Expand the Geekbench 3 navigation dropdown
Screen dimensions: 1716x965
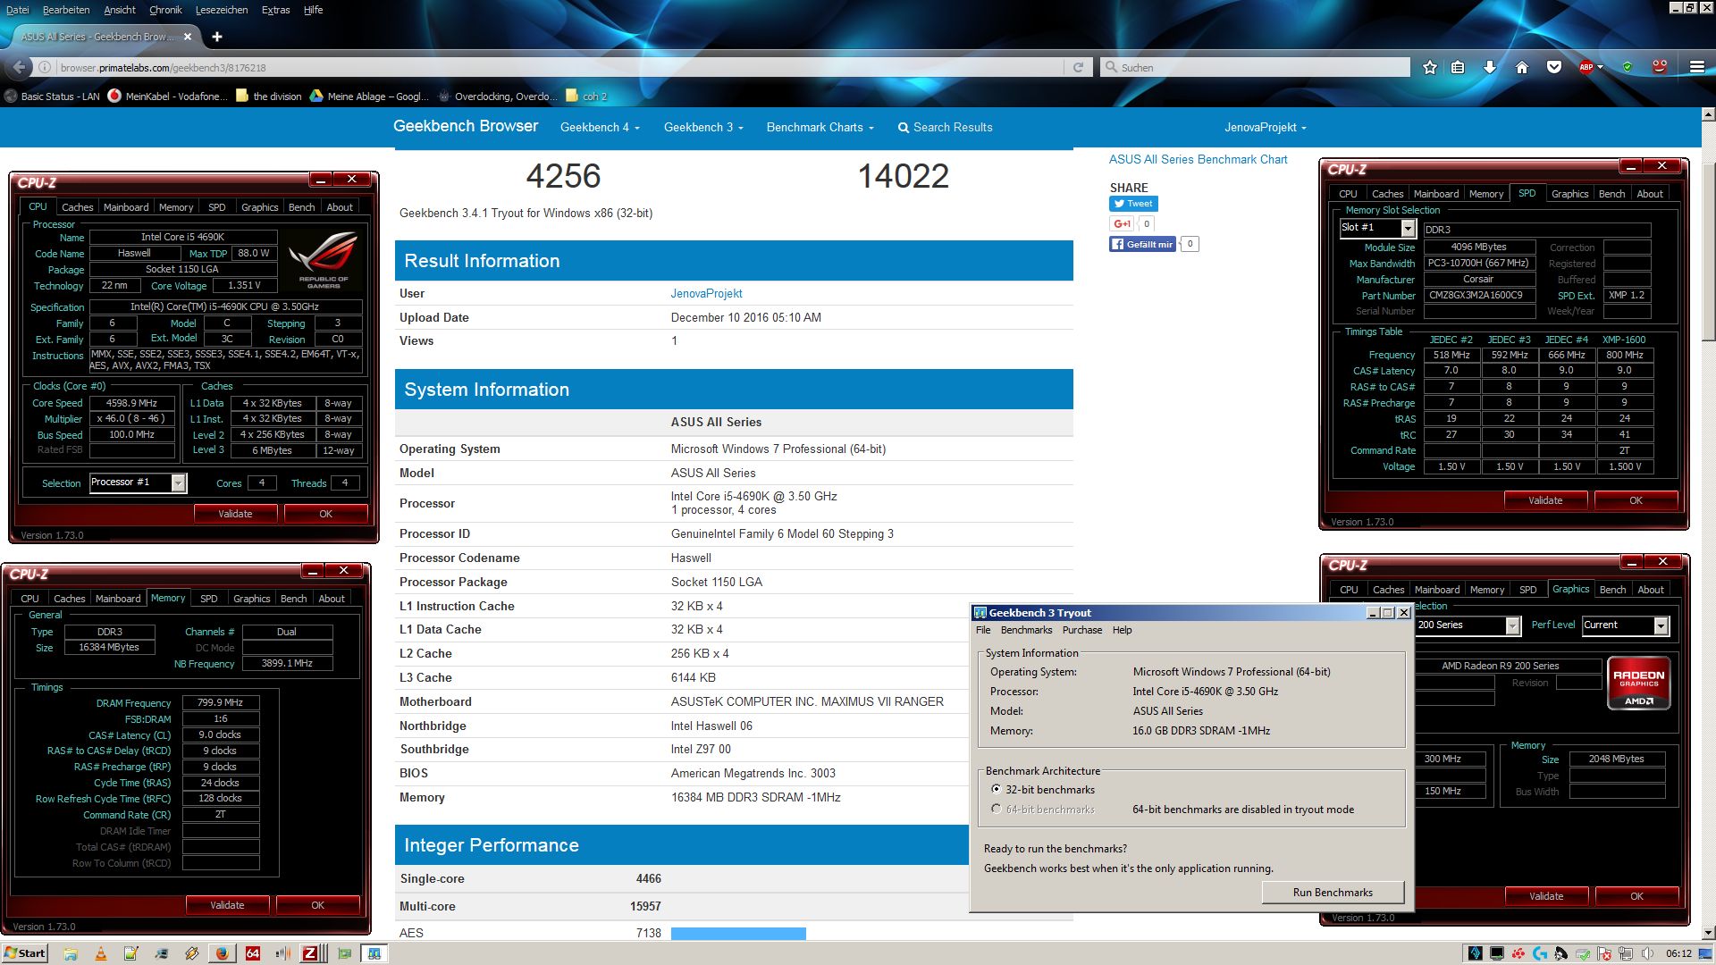click(x=703, y=127)
